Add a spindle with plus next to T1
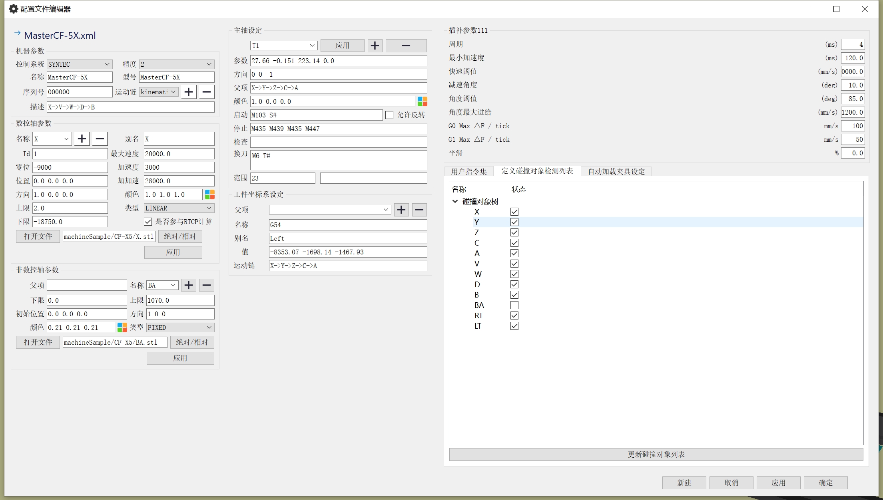Image resolution: width=883 pixels, height=500 pixels. point(375,46)
